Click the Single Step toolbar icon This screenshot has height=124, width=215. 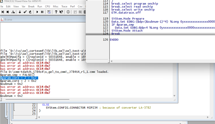(3, 12)
